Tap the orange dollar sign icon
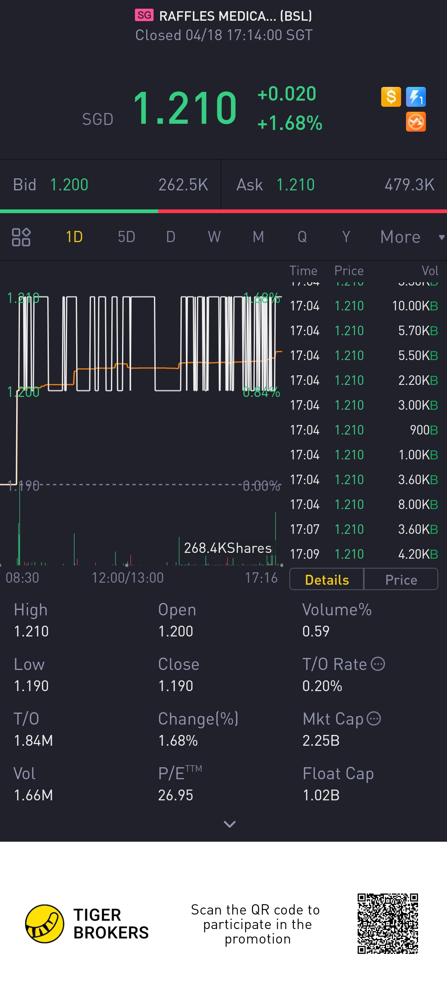Image resolution: width=447 pixels, height=1006 pixels. pos(391,97)
